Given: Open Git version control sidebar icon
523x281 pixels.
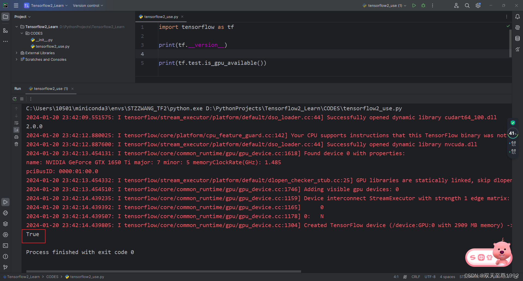Looking at the screenshot, I should click(5, 267).
